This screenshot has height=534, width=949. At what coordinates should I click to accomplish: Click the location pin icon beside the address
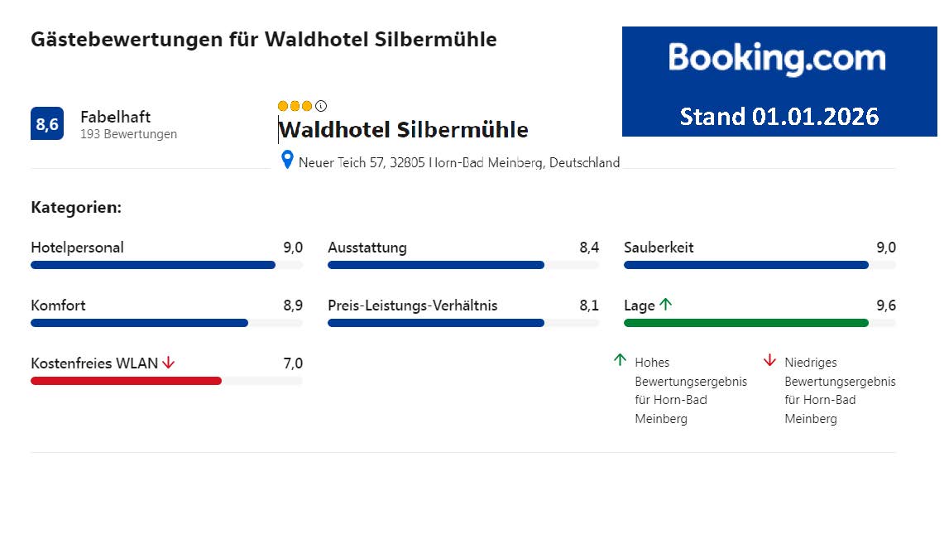tap(287, 161)
